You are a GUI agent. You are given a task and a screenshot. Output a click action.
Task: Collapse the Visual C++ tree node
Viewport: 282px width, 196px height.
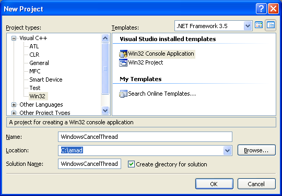pyautogui.click(x=14, y=38)
